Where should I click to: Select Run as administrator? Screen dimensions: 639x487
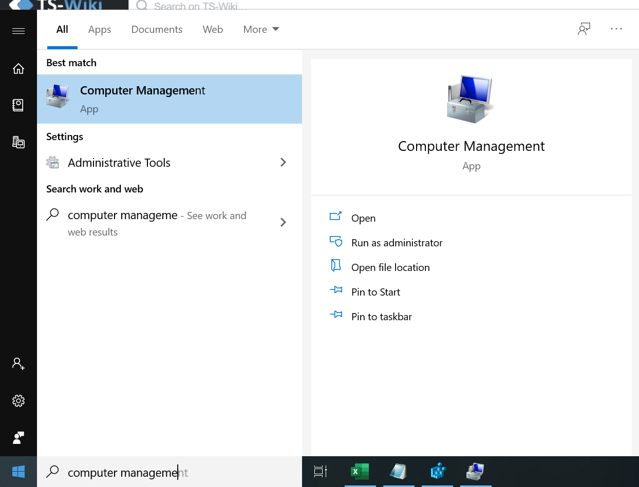pos(397,243)
